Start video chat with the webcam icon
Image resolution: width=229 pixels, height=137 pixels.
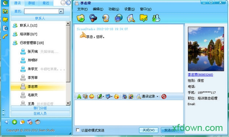click(x=106, y=18)
